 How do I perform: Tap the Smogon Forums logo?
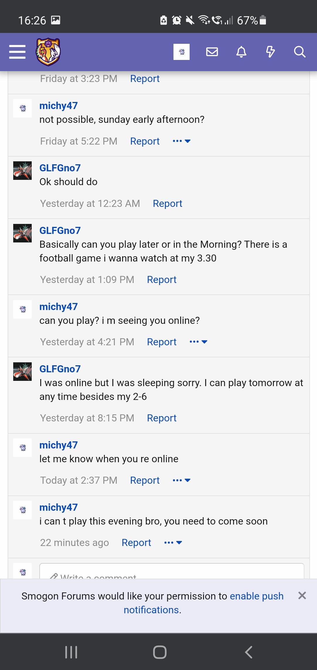pos(48,52)
